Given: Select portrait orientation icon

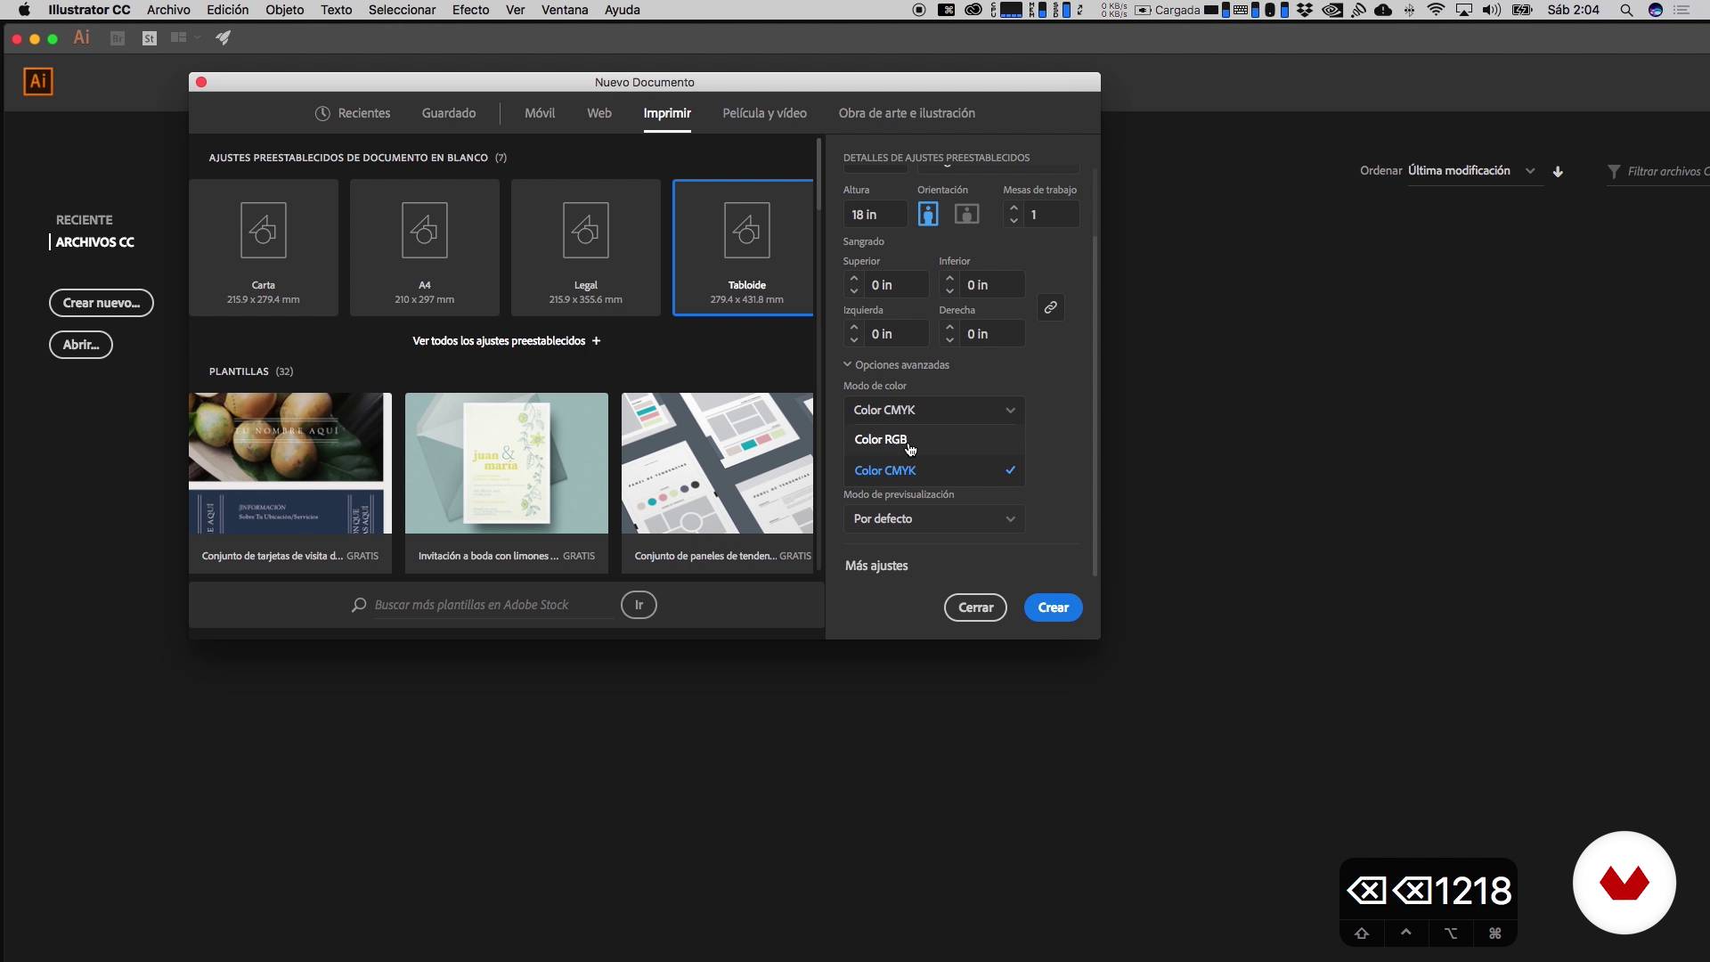Looking at the screenshot, I should pyautogui.click(x=928, y=214).
